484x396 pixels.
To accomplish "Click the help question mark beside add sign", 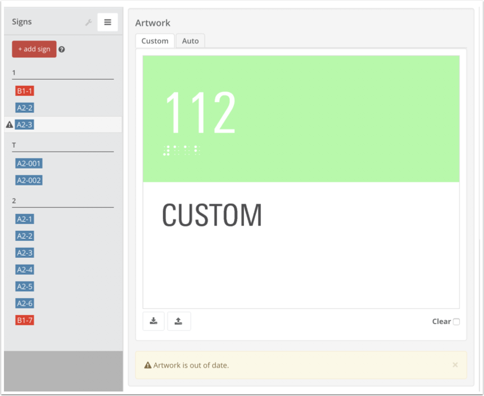I will pyautogui.click(x=62, y=49).
